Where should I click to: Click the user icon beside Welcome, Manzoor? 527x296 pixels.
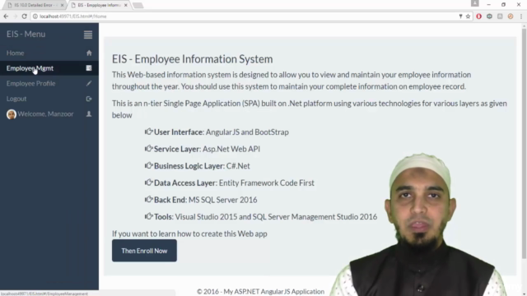pyautogui.click(x=89, y=114)
